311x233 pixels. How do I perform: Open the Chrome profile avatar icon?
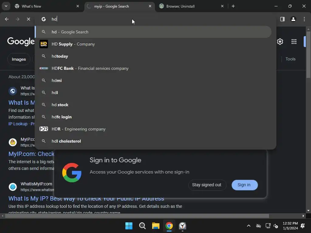point(293,19)
